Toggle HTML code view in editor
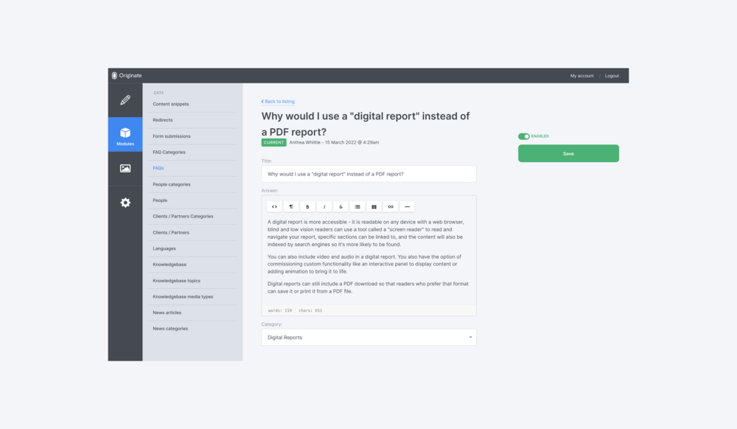 [x=274, y=206]
